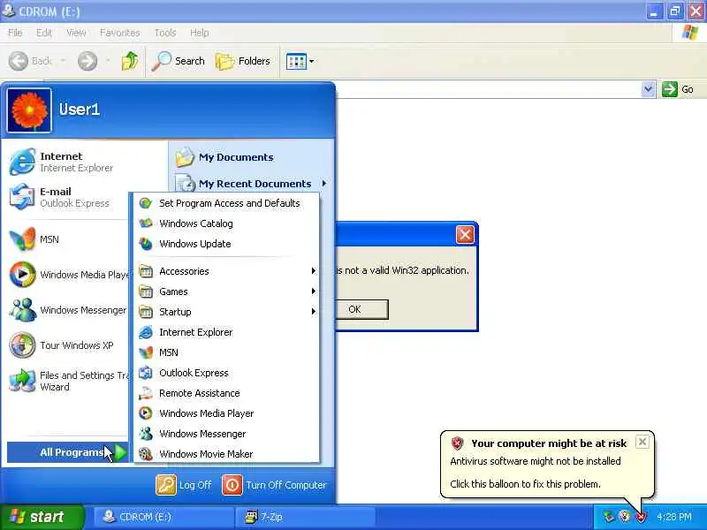Click the User1 flower picture
The height and width of the screenshot is (530, 707).
pos(29,110)
